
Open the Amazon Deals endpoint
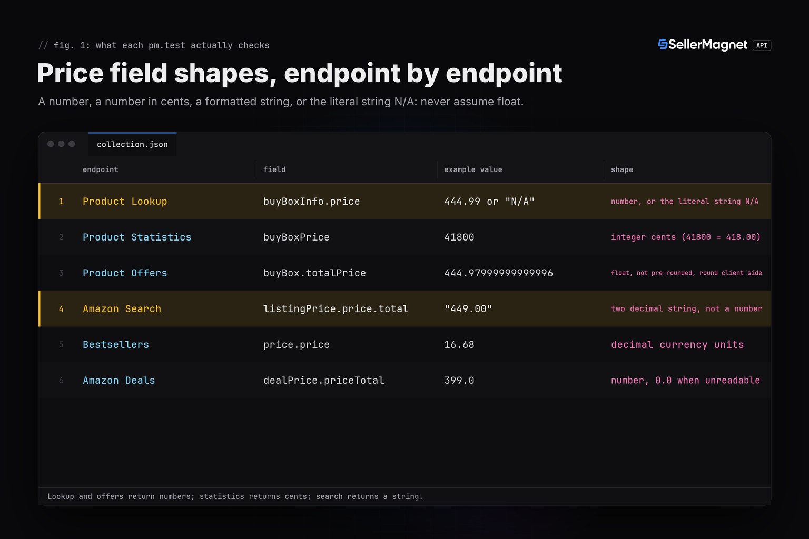tap(119, 380)
